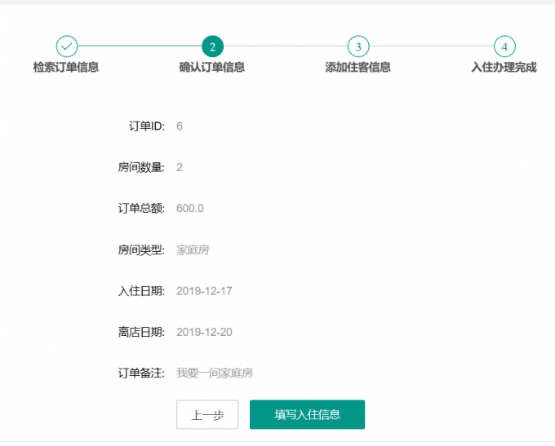Image resolution: width=555 pixels, height=446 pixels.
Task: Click the order note 我要一间家庭房
Action: pos(215,373)
